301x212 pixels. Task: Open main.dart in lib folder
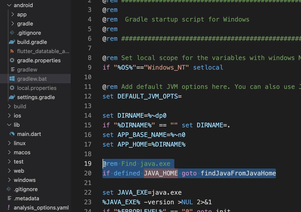(29, 134)
